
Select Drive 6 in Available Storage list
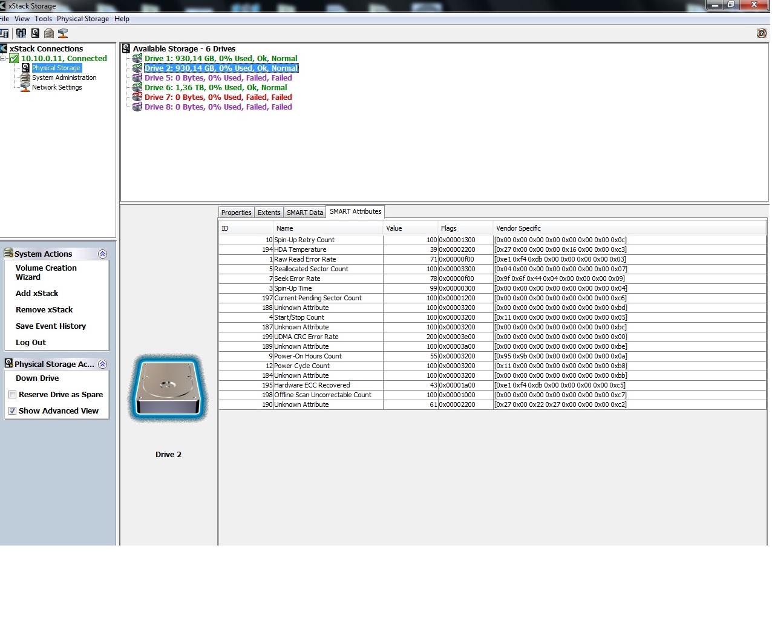(x=215, y=88)
